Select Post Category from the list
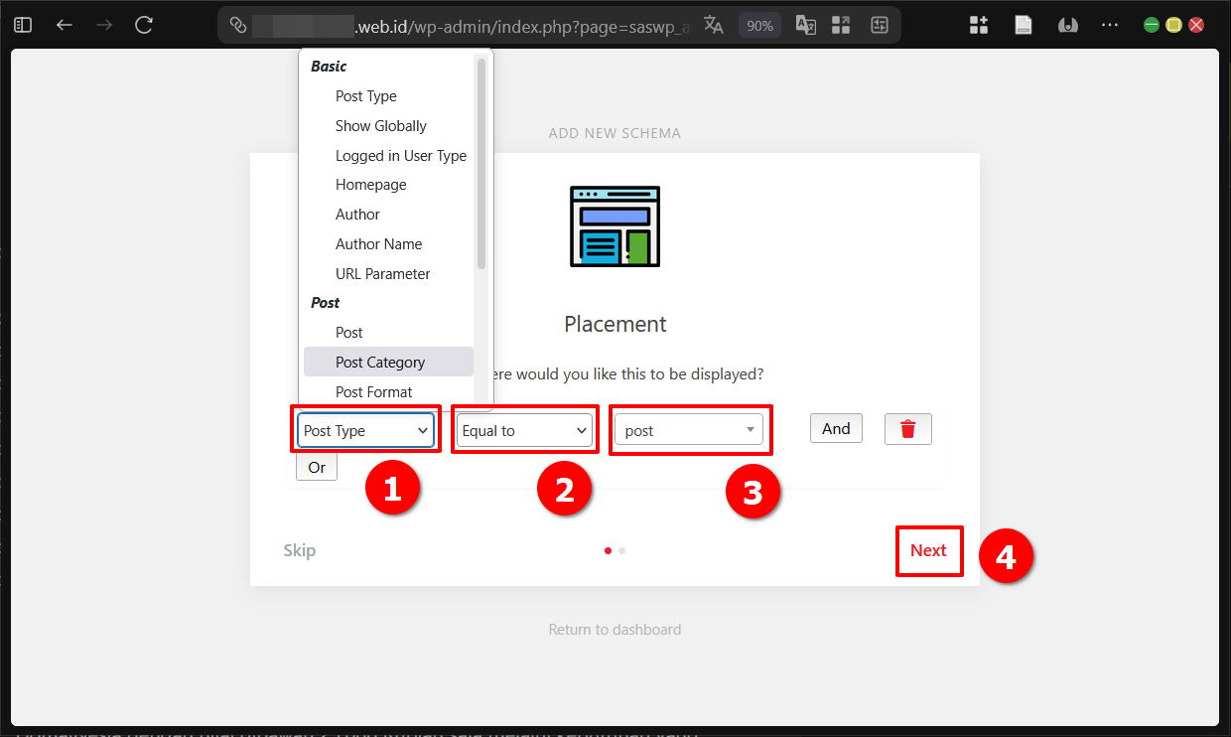The image size is (1231, 737). pyautogui.click(x=388, y=362)
